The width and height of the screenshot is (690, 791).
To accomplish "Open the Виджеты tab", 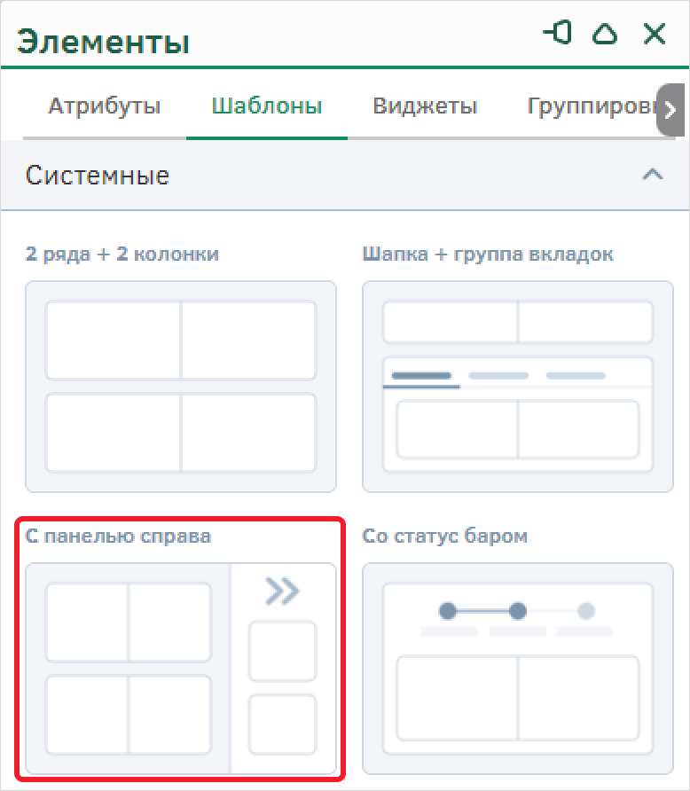I will coord(425,106).
